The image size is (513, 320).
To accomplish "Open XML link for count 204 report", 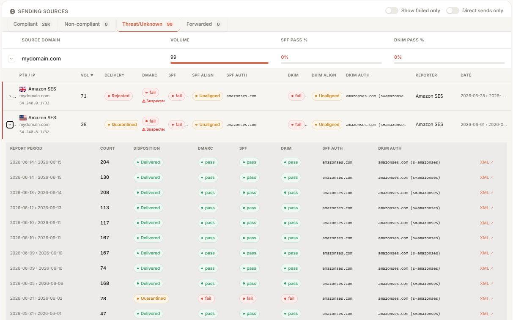I will pyautogui.click(x=486, y=162).
